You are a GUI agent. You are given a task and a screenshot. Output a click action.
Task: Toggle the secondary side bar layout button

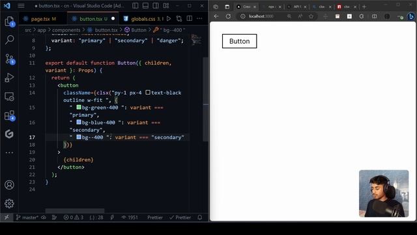click(156, 6)
